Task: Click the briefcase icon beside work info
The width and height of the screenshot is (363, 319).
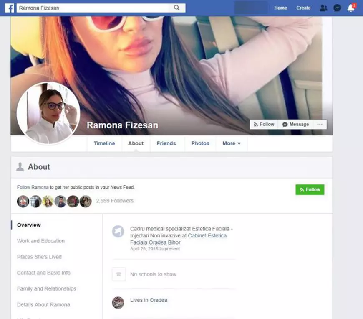Action: pos(118,232)
